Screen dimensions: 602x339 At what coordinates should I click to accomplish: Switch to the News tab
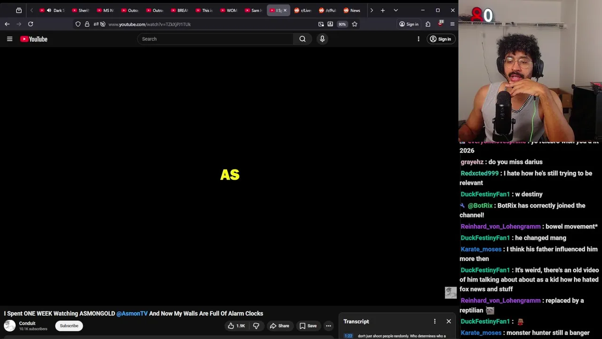pos(352,10)
